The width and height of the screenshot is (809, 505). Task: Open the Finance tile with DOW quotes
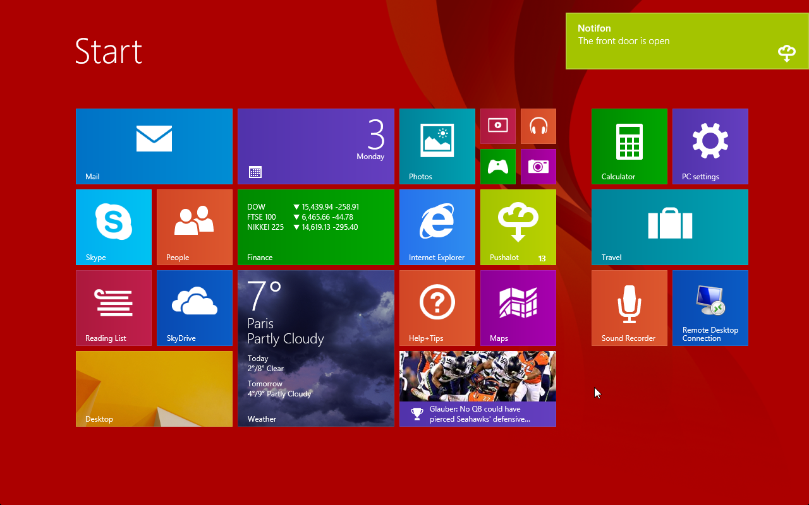point(315,227)
